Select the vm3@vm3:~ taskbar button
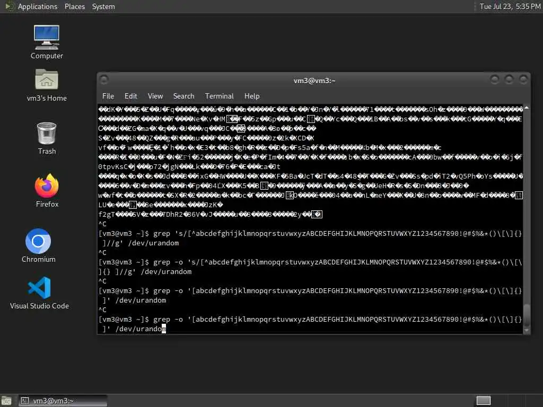Image resolution: width=543 pixels, height=407 pixels. point(63,401)
